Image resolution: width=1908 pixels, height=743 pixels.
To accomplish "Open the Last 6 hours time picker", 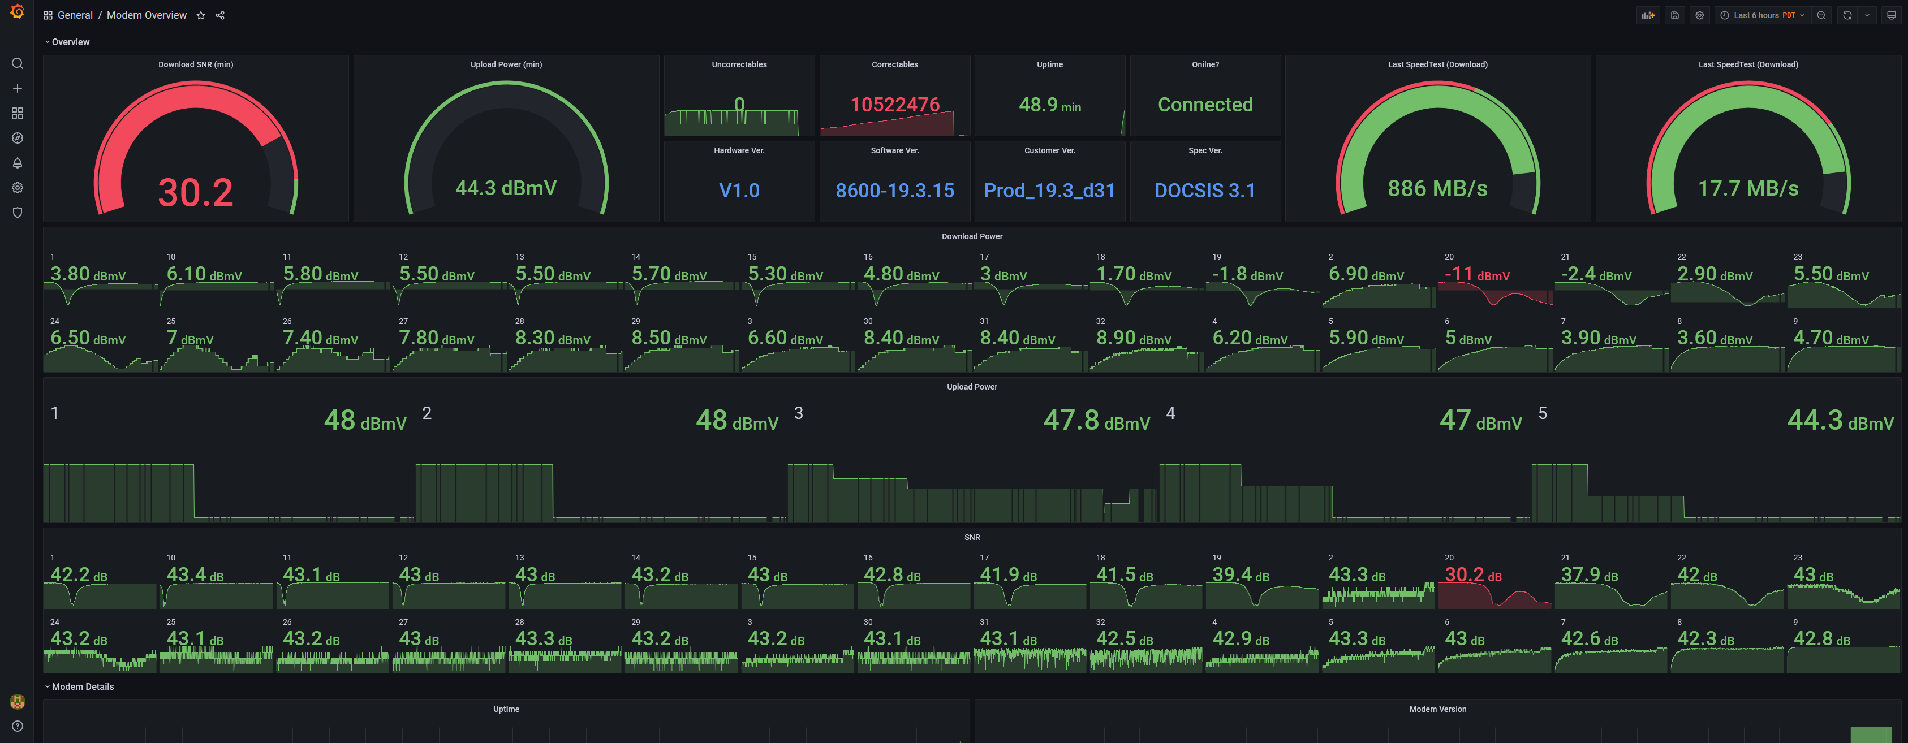I will click(x=1762, y=15).
